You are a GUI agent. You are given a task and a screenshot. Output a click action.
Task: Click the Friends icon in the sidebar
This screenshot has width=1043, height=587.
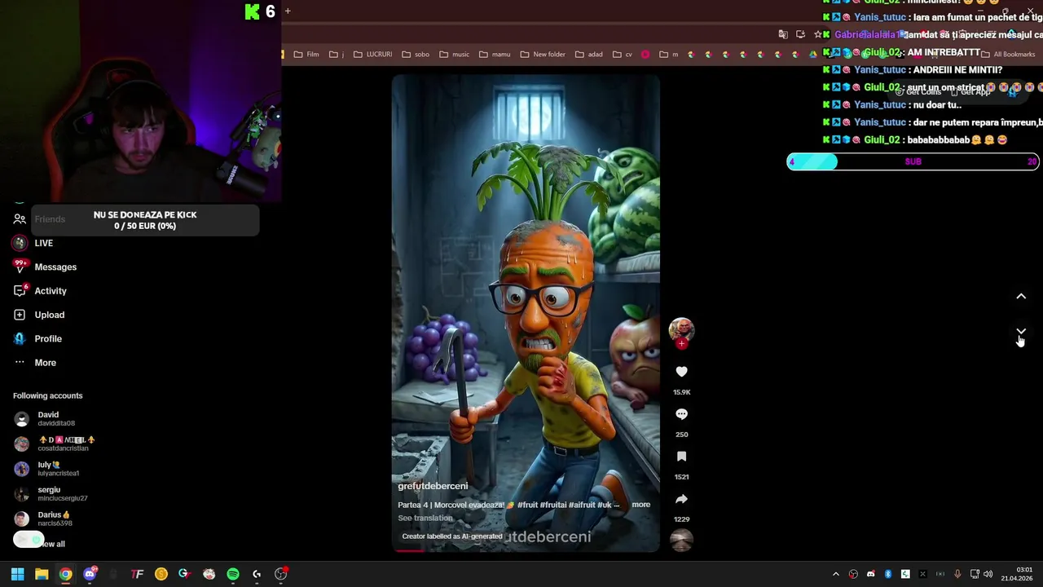coord(20,219)
